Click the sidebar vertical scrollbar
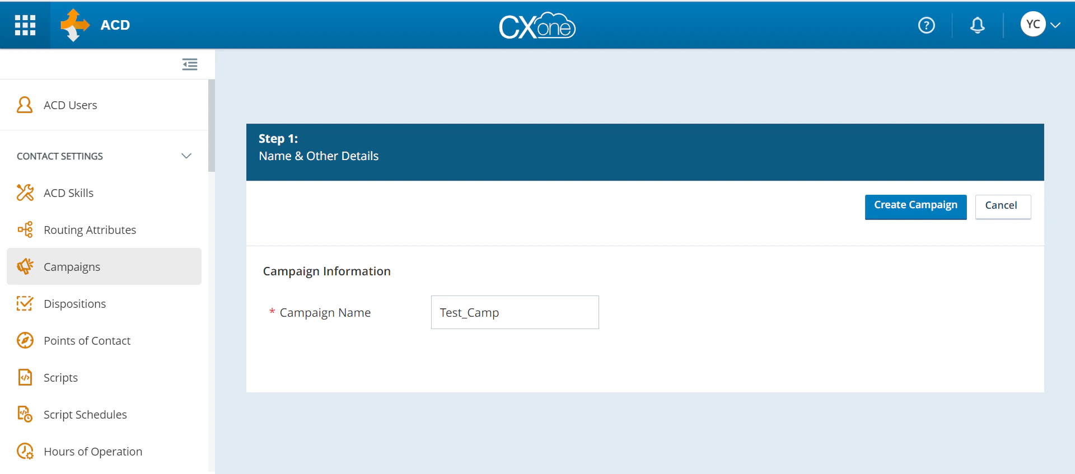The width and height of the screenshot is (1075, 474). pos(211,126)
